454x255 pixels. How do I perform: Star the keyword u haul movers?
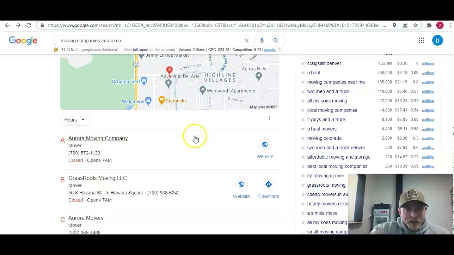(303, 129)
